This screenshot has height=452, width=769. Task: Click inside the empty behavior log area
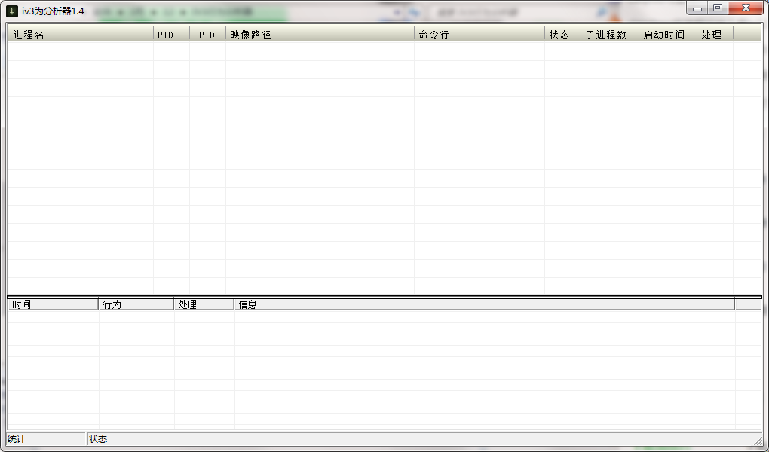click(x=377, y=369)
